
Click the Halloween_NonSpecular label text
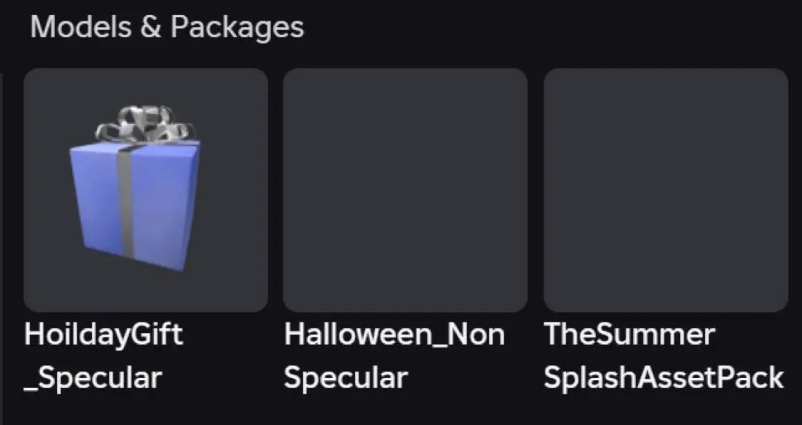(394, 355)
